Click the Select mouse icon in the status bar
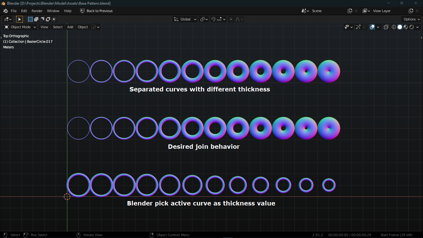This screenshot has width=423, height=238. point(5,235)
